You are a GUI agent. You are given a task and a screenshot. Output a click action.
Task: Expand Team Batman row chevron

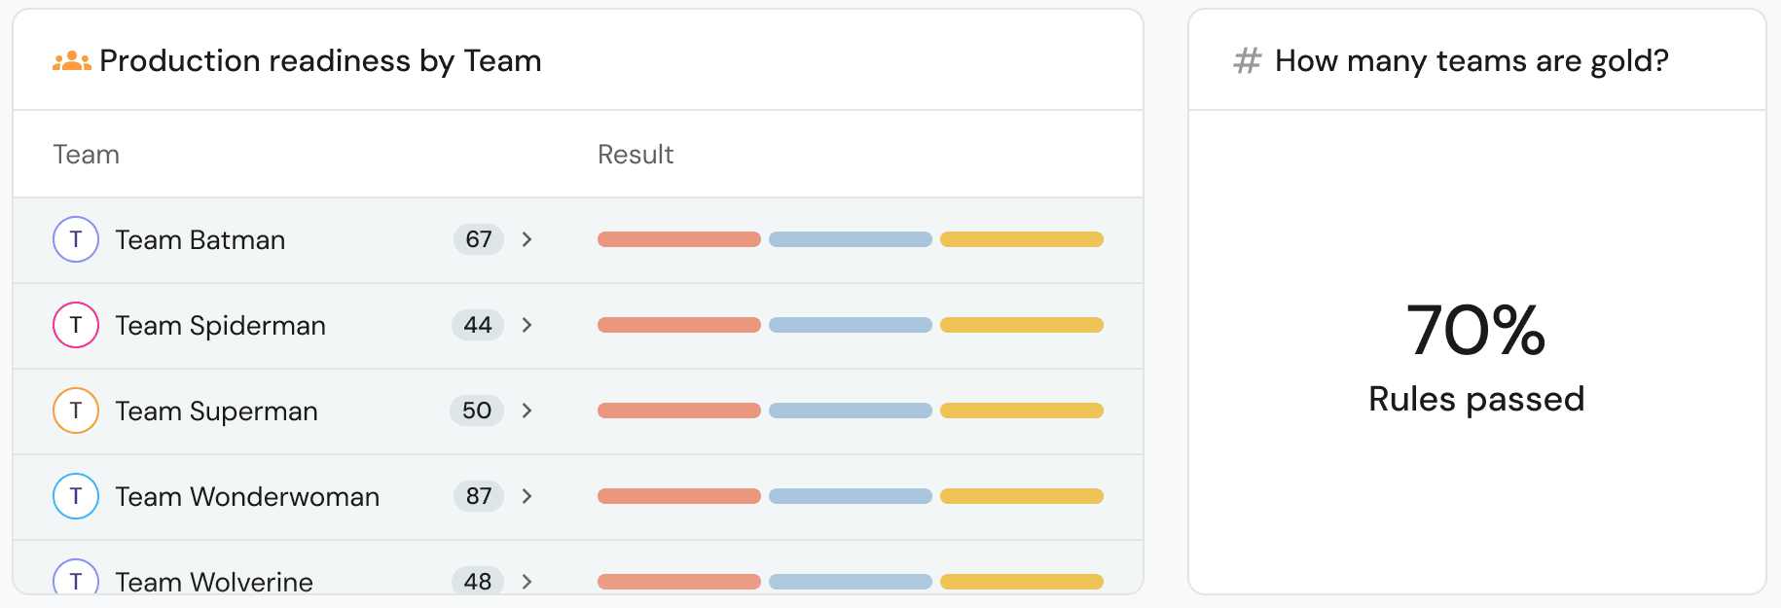click(527, 239)
